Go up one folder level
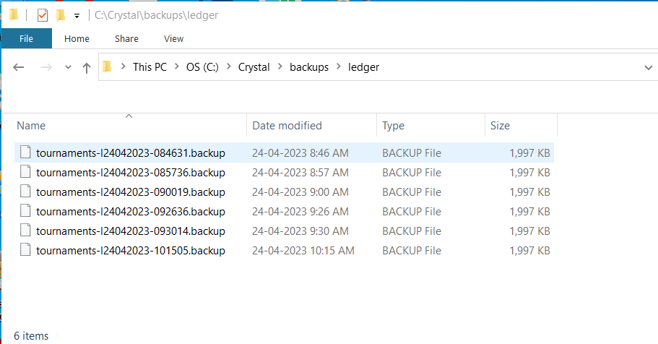658x344 pixels. pos(87,68)
